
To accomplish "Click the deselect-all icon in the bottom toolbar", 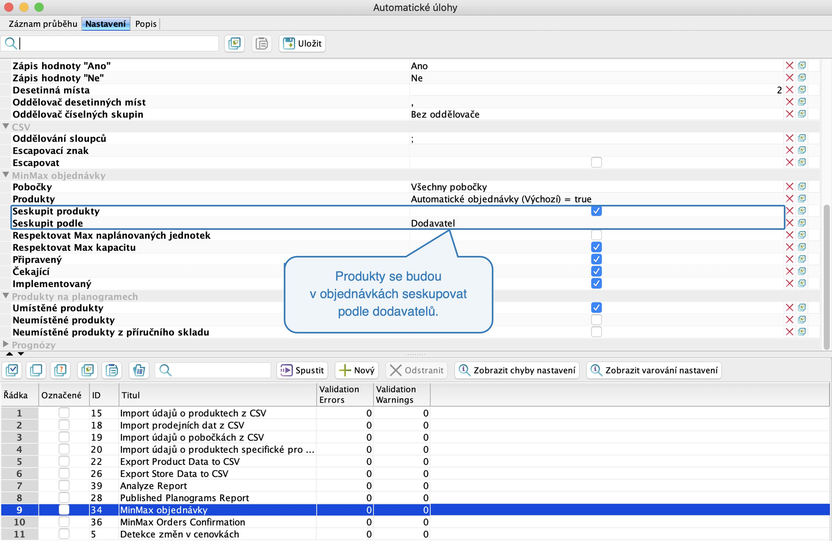I will point(36,370).
